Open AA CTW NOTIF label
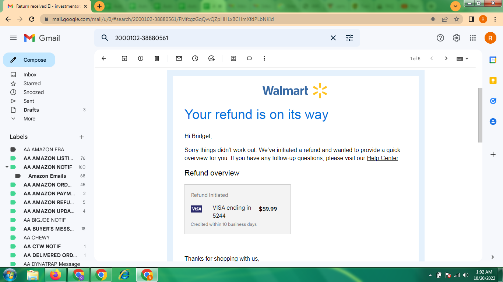503x282 pixels. tap(42, 246)
